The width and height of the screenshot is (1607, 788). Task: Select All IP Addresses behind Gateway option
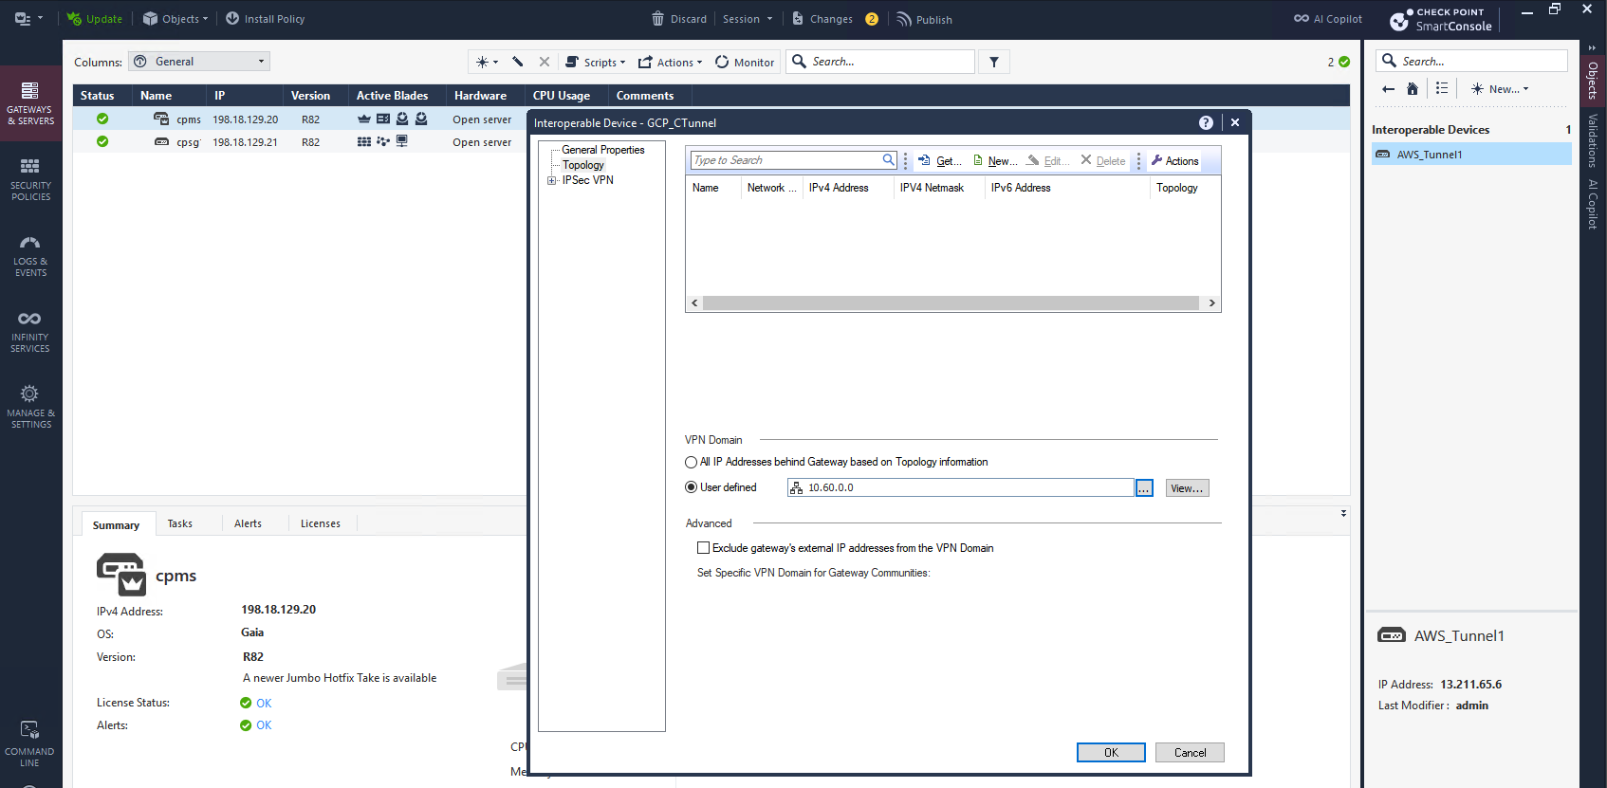(x=691, y=463)
